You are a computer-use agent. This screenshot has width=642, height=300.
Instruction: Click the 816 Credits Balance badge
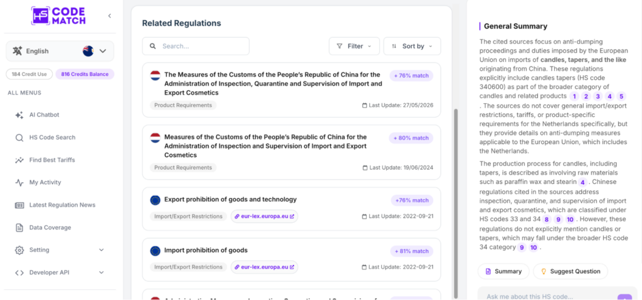click(x=85, y=74)
